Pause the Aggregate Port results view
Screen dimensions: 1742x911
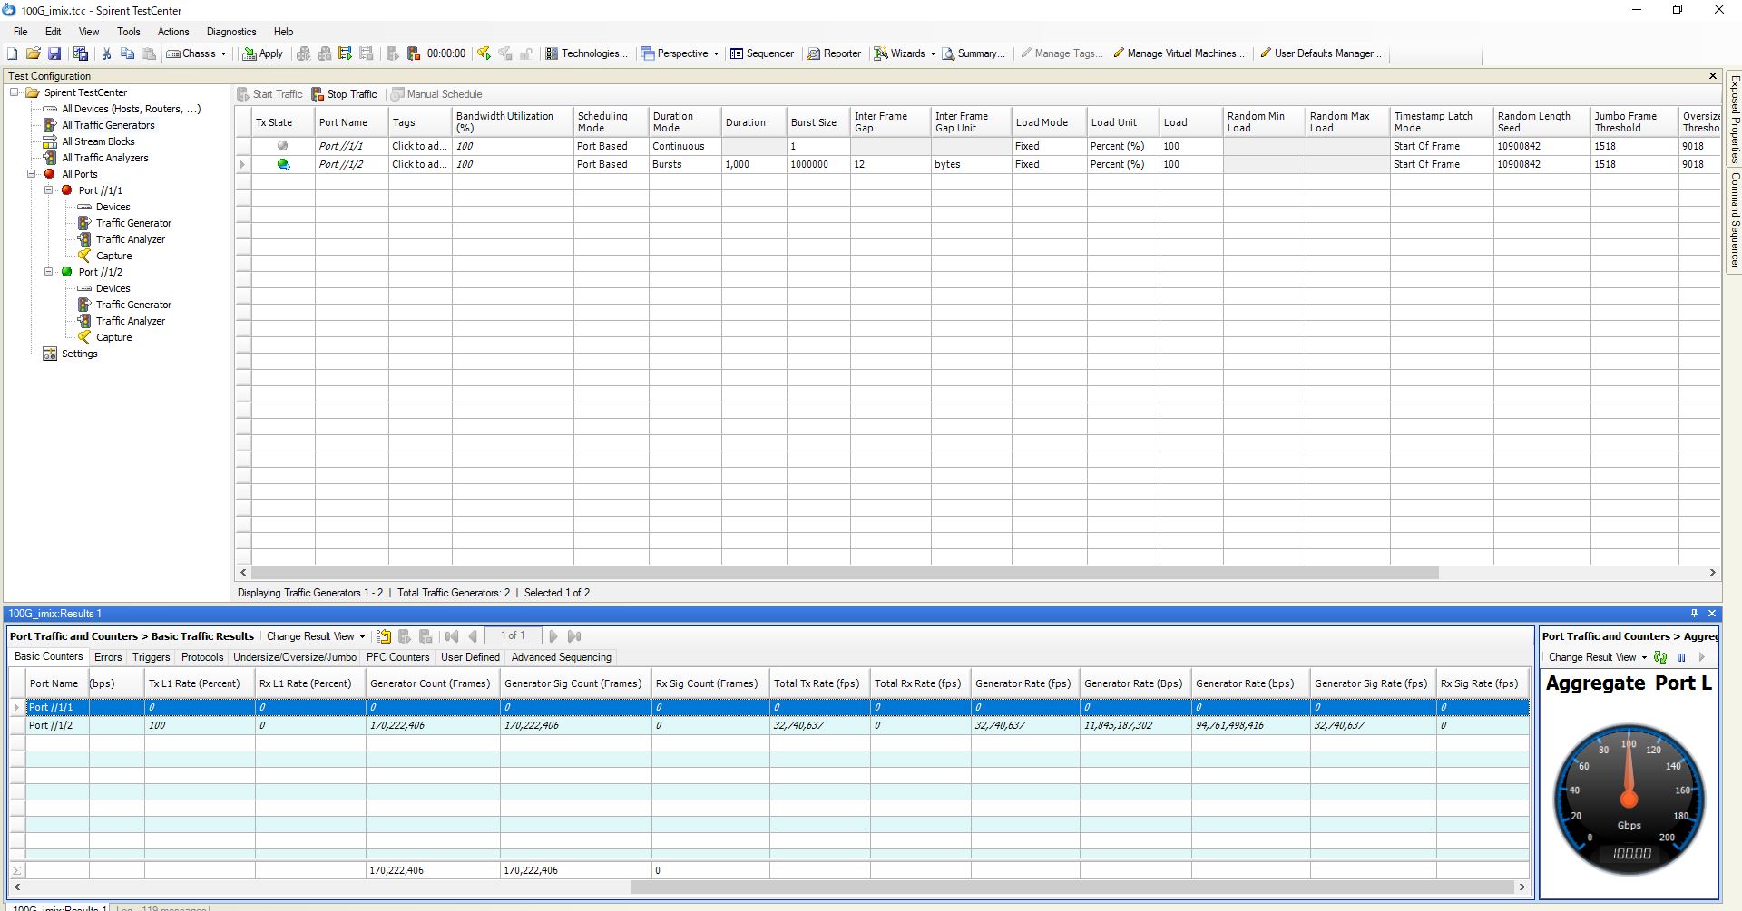(1681, 658)
